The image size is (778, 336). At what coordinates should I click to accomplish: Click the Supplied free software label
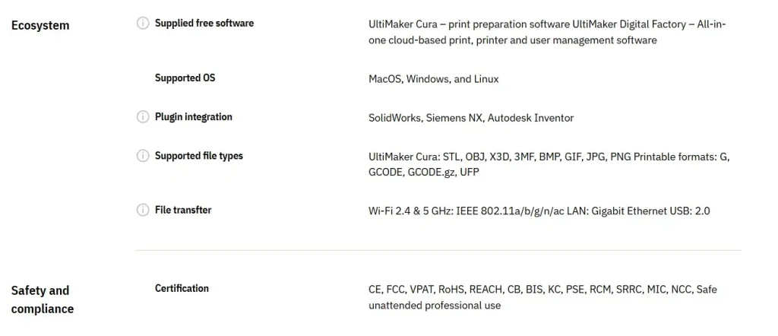204,24
